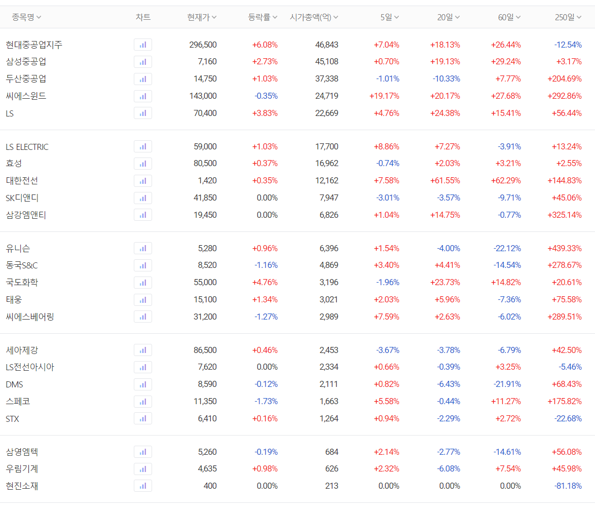This screenshot has height=511, width=595.
Task: Open chart icon for 두산중공업
Action: point(143,79)
